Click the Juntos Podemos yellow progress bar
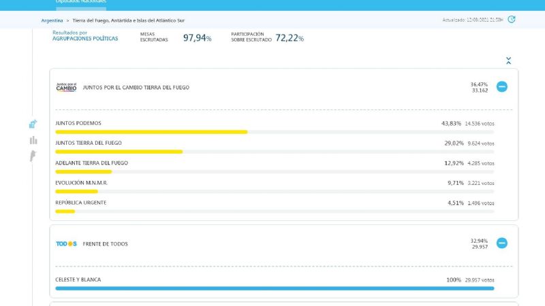Viewport: 545px width, 306px height. pyautogui.click(x=151, y=132)
